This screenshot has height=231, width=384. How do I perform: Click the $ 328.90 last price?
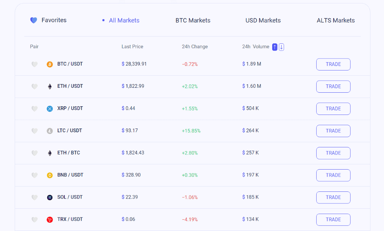tap(131, 175)
